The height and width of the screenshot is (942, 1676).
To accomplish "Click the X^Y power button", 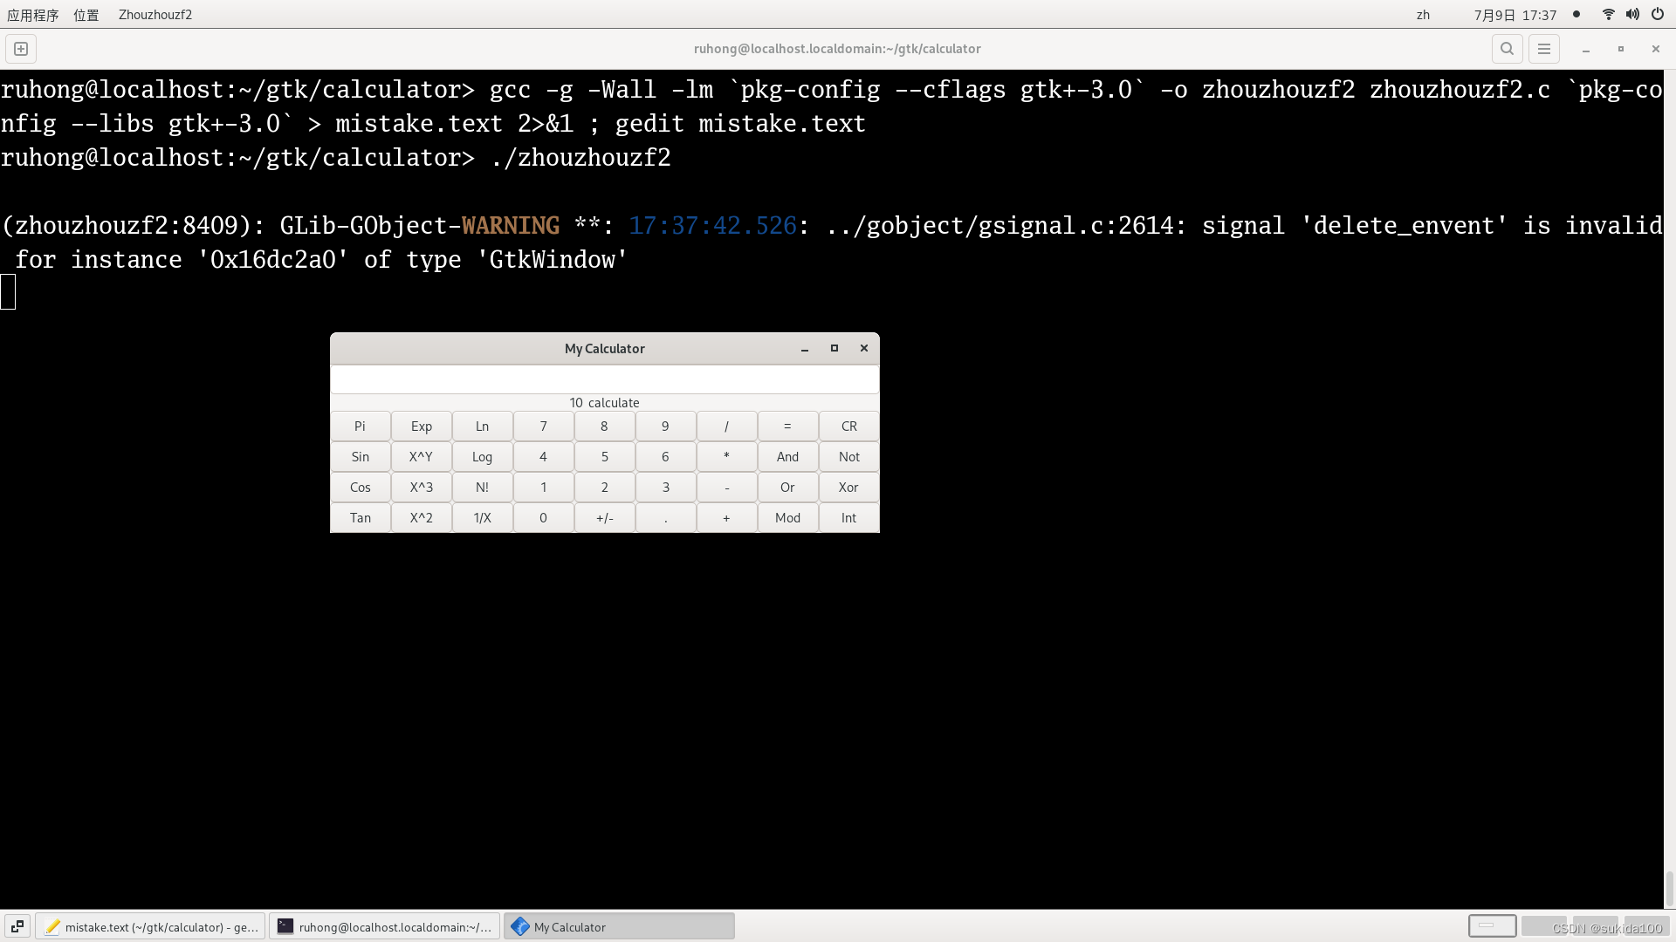I will (422, 457).
